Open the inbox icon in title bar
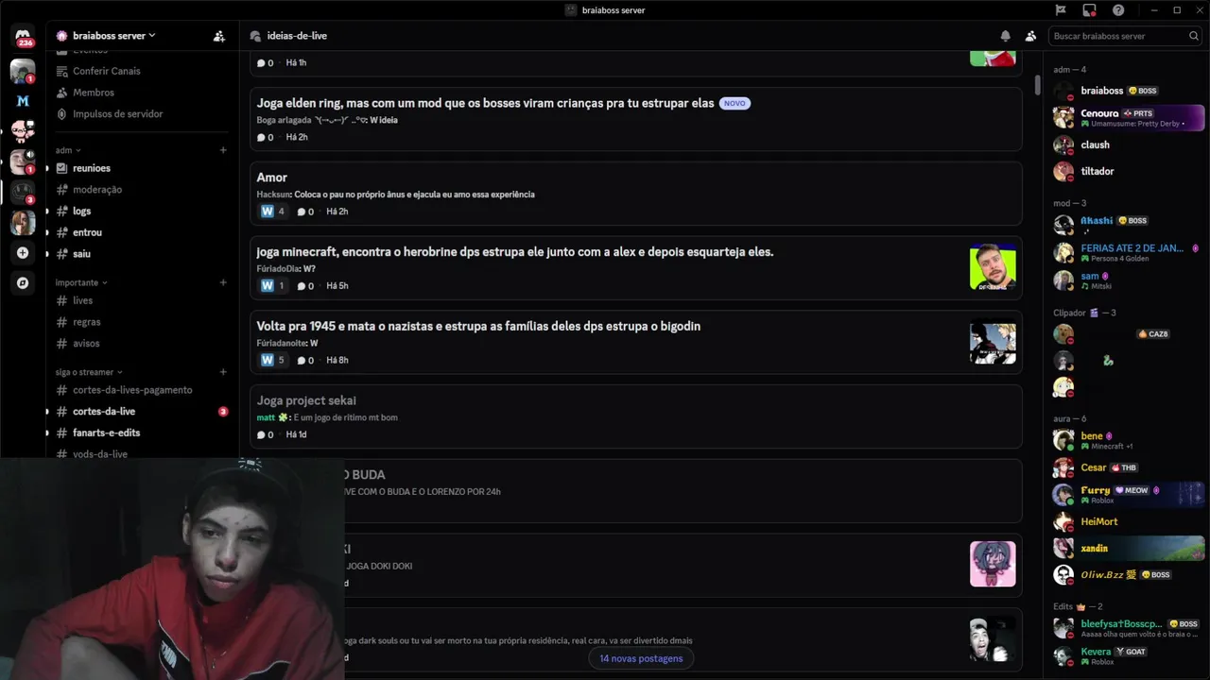 1089,10
